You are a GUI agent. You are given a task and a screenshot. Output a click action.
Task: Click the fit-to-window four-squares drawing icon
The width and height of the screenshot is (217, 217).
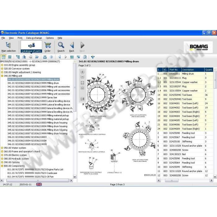(x=82, y=83)
